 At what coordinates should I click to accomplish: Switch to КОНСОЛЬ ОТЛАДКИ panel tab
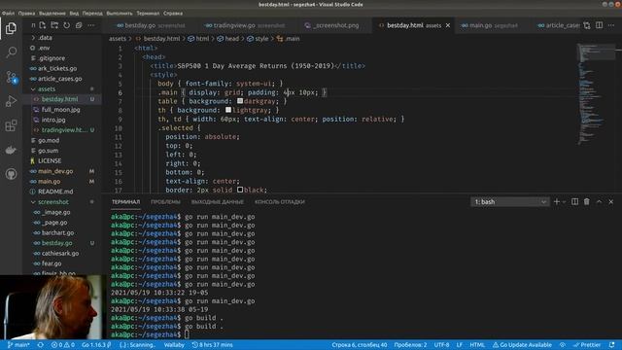pyautogui.click(x=280, y=202)
